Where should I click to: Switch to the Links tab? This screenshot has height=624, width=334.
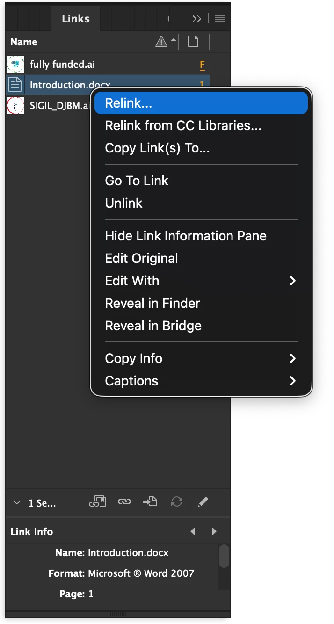tap(75, 19)
